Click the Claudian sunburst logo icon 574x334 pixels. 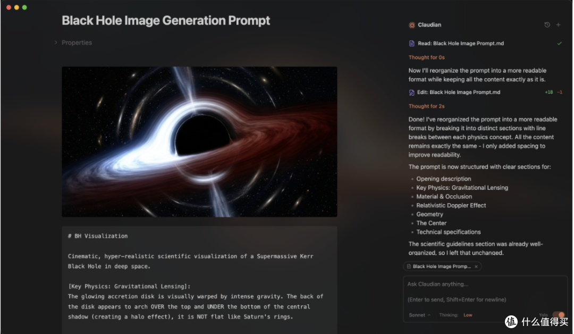[412, 25]
